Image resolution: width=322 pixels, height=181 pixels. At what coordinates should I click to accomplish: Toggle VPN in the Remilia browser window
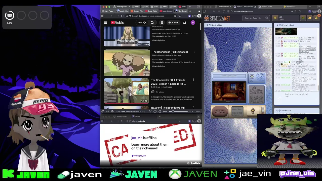[x=314, y=11]
